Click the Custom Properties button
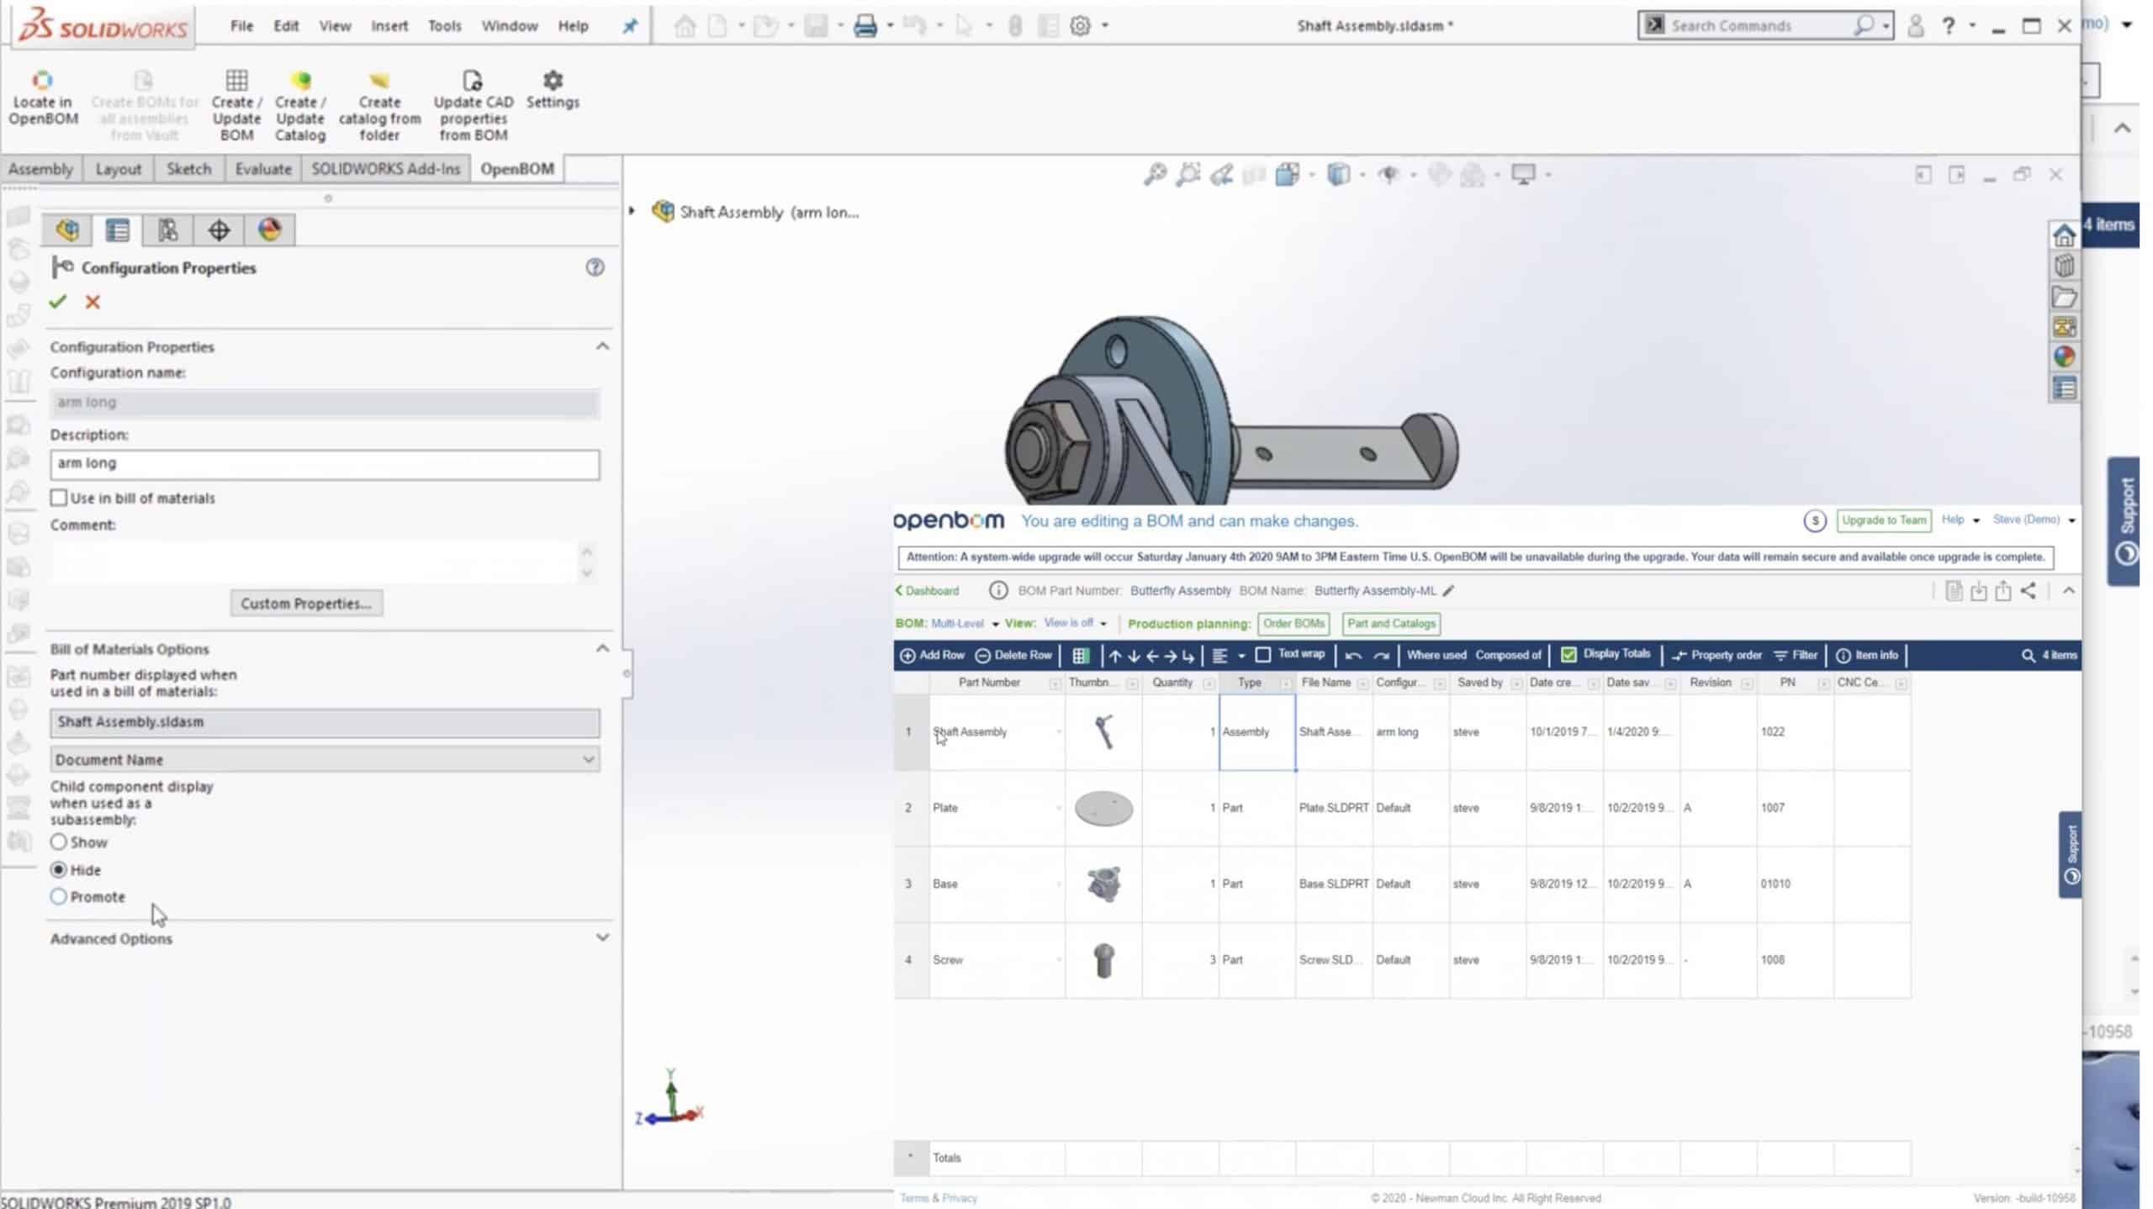The height and width of the screenshot is (1209, 2153). point(306,603)
